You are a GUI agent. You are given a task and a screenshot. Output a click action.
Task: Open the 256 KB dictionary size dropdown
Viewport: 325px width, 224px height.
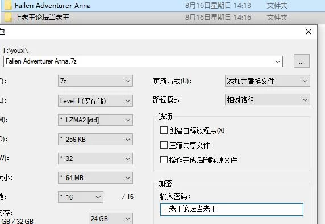(x=95, y=139)
